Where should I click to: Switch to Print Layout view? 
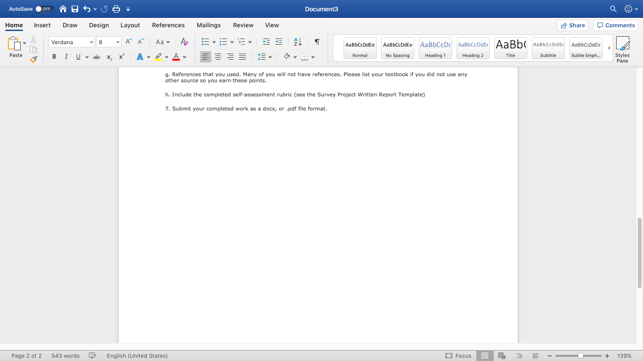pos(485,356)
